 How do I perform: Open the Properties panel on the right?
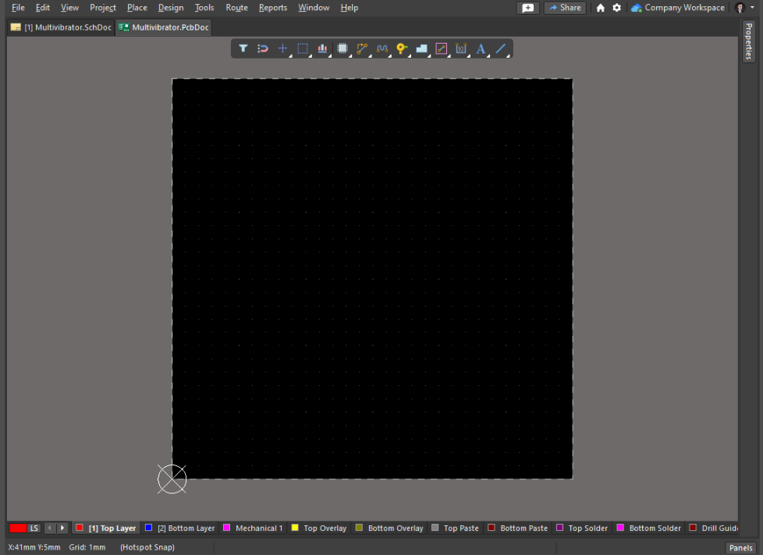[x=747, y=41]
